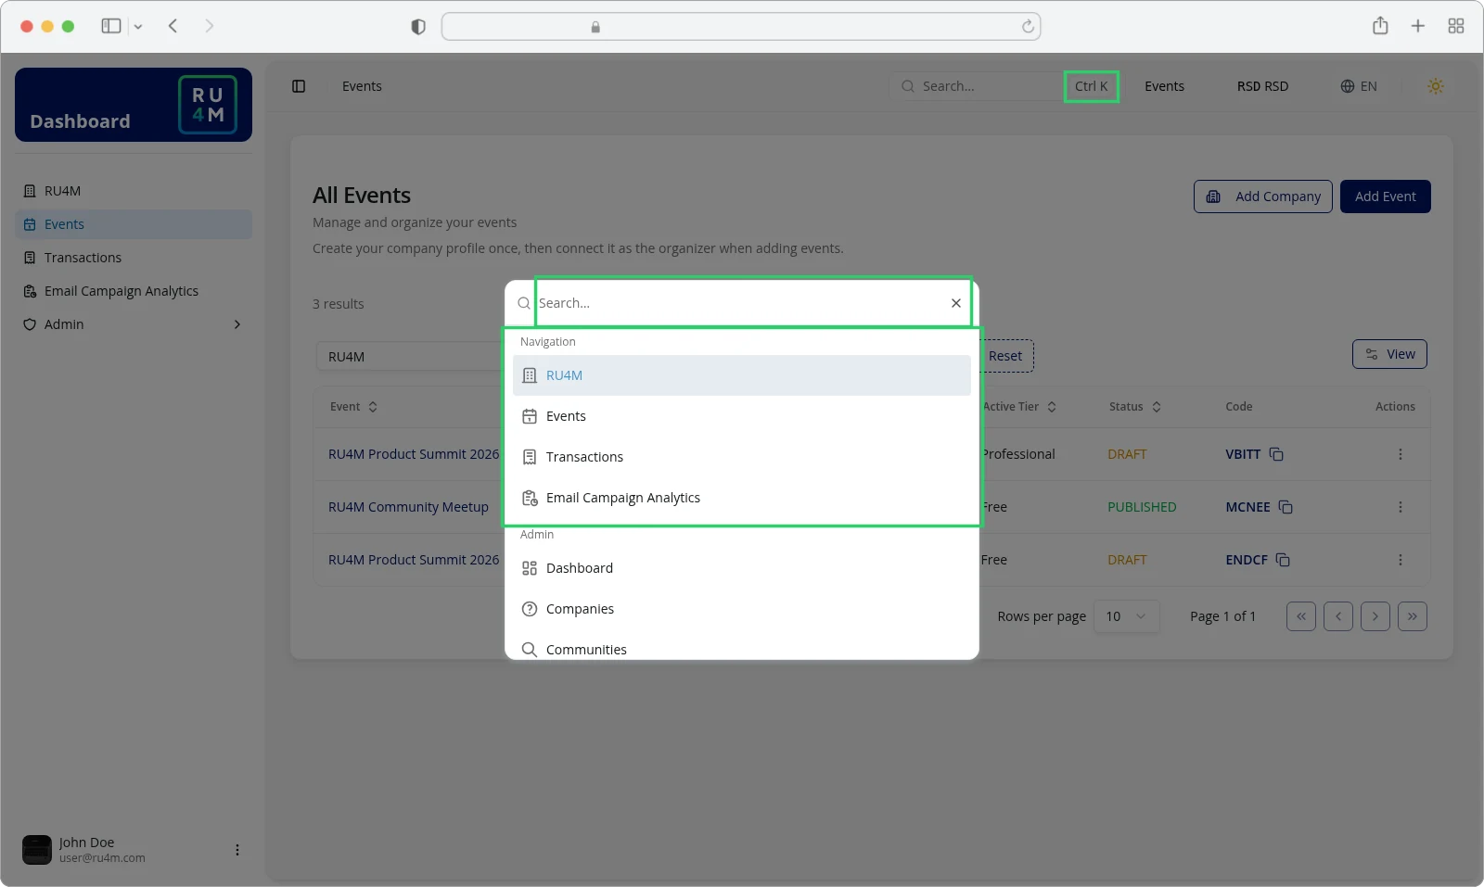Sort the table by Event column
Screen dimensions: 1484x887
pyautogui.click(x=353, y=407)
